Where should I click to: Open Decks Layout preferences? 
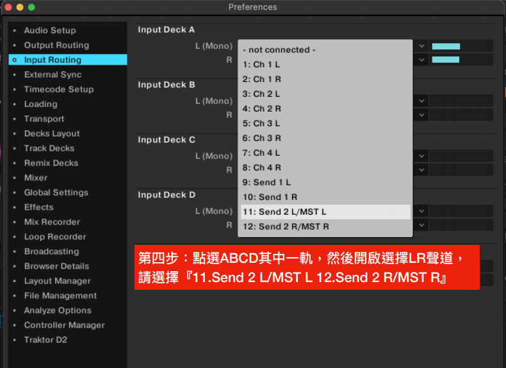tap(52, 133)
